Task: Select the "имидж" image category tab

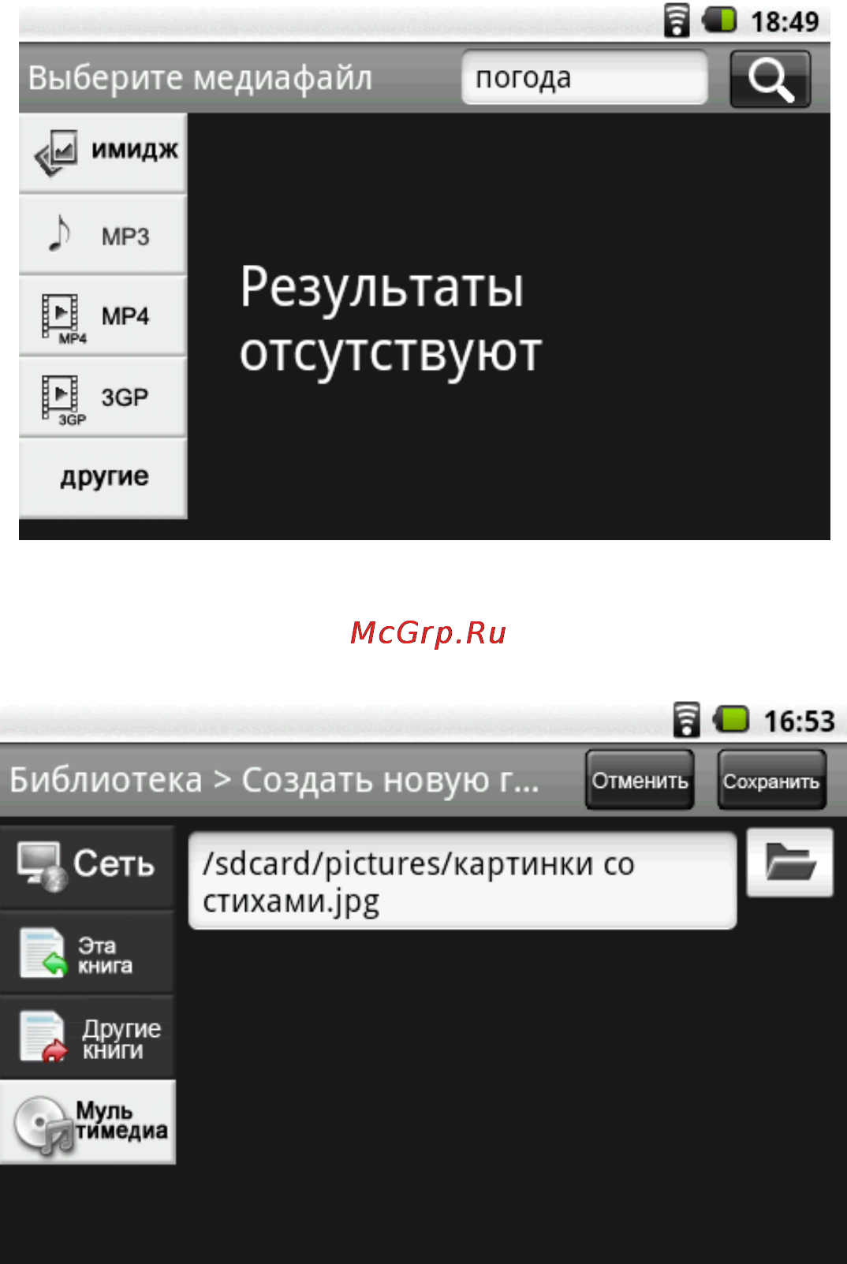Action: pos(103,152)
